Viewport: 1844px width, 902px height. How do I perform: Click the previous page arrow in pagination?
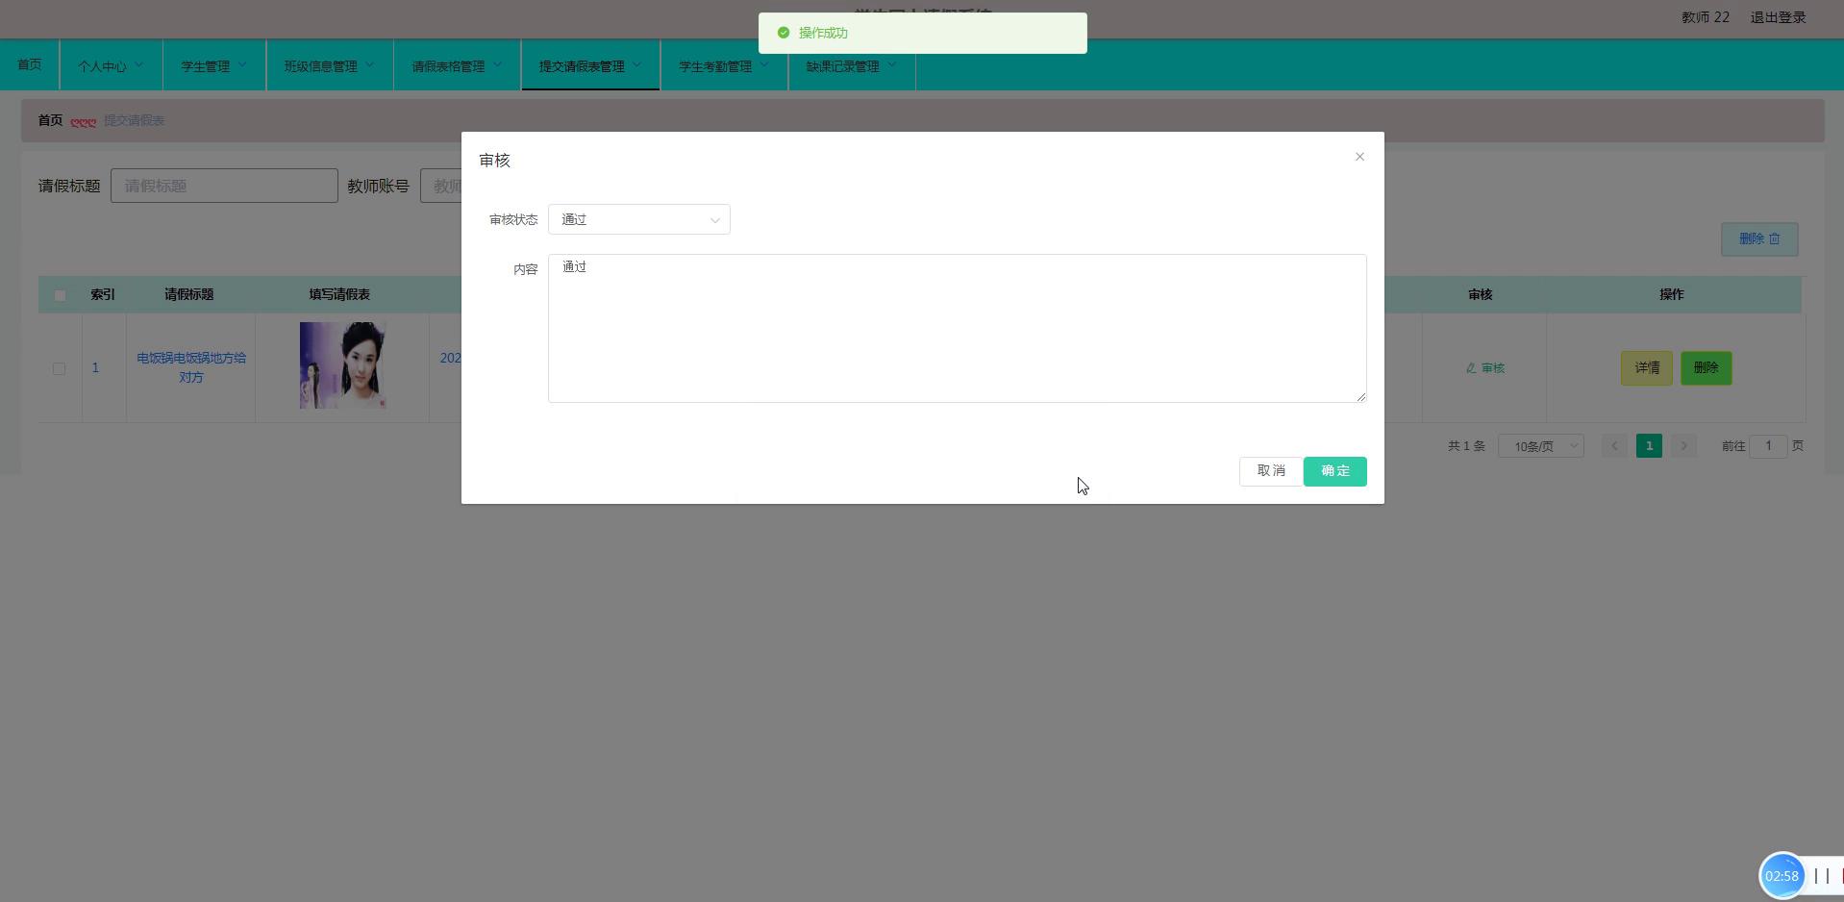[1614, 446]
